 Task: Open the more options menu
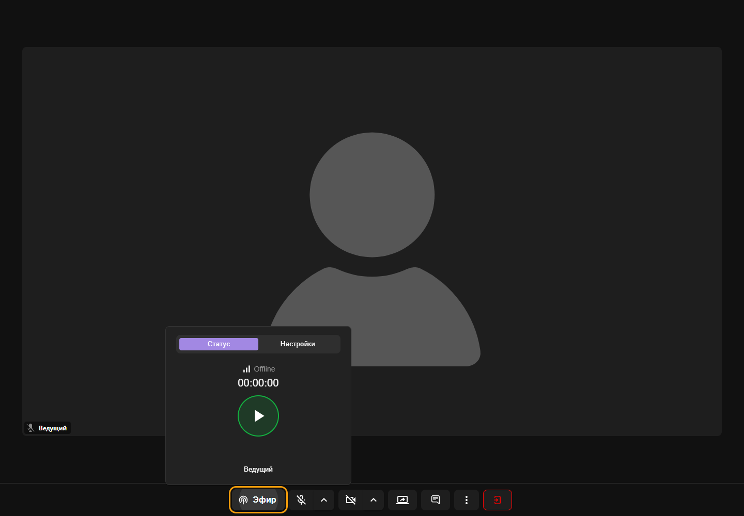click(x=467, y=500)
